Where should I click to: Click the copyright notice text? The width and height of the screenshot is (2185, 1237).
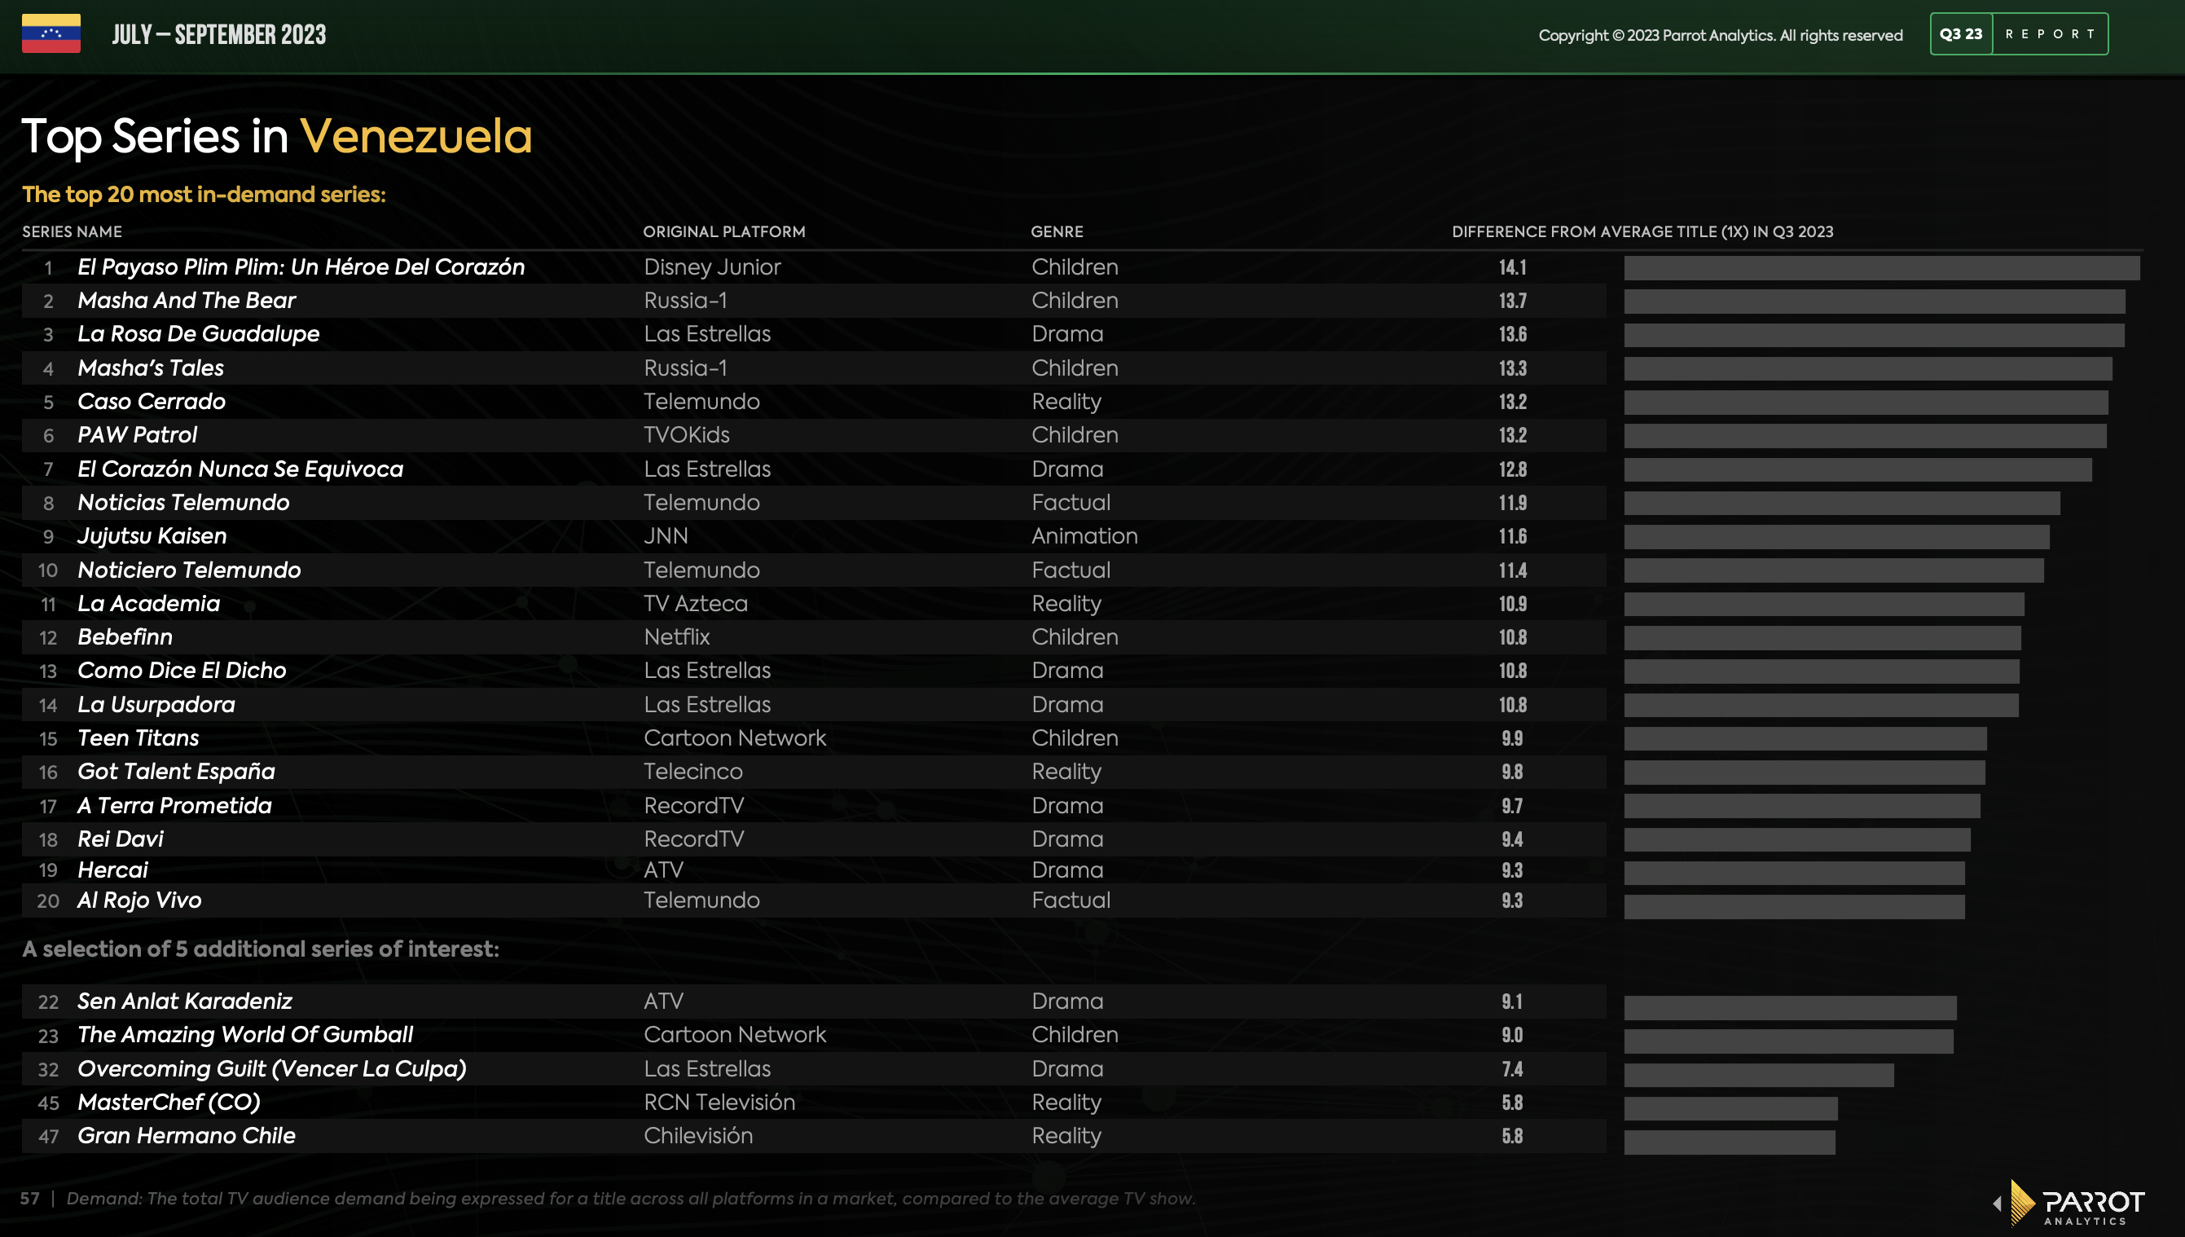coord(1721,35)
